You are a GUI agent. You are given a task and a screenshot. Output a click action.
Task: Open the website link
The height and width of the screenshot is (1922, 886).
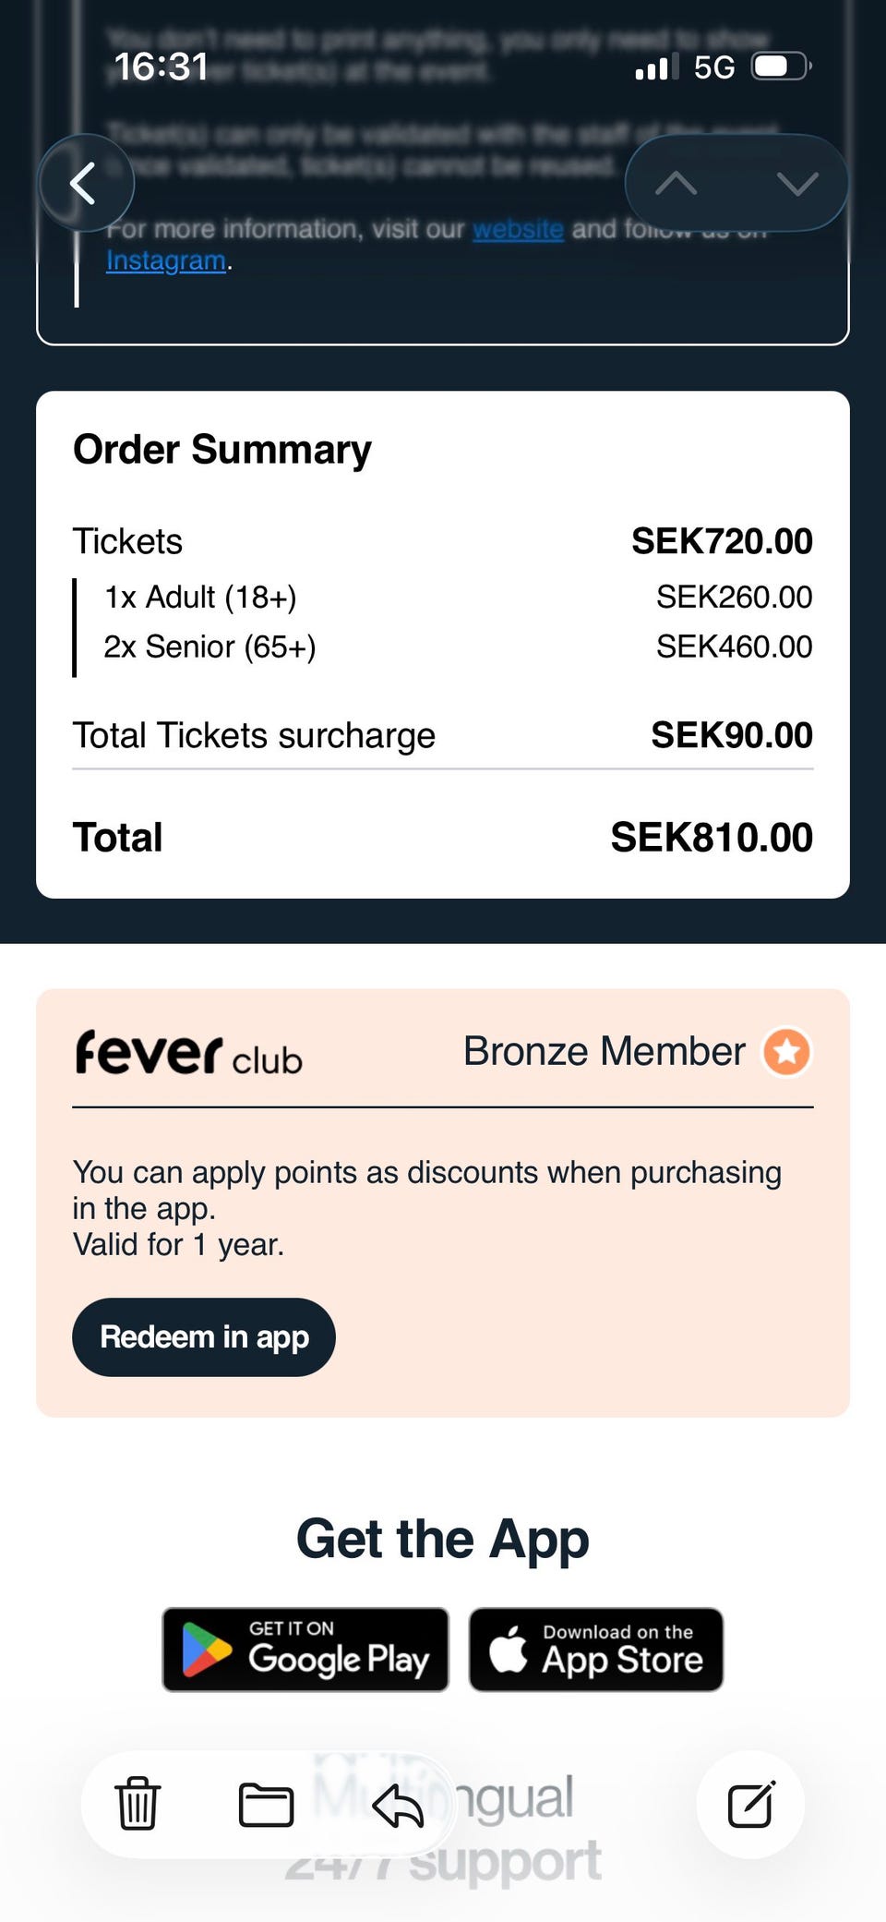point(518,229)
